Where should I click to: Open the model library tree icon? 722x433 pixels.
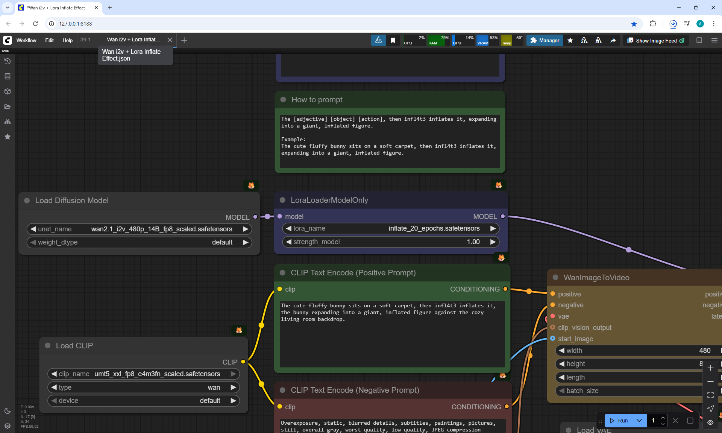coord(8,122)
